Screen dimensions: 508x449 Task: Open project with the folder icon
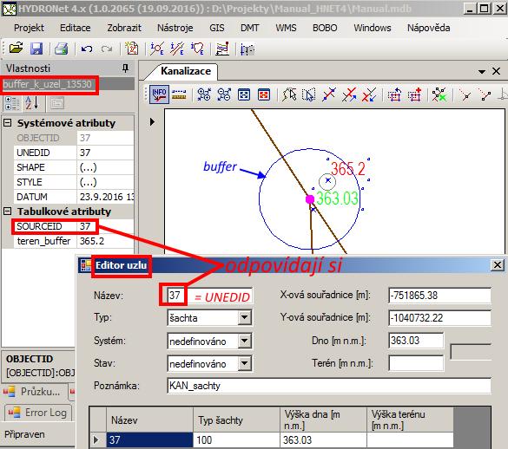(16, 49)
